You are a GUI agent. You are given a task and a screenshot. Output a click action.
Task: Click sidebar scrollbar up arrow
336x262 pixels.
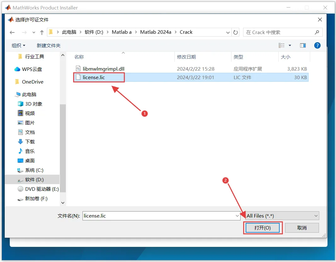click(x=63, y=55)
